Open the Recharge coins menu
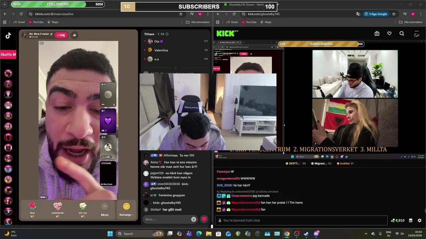 (126, 210)
